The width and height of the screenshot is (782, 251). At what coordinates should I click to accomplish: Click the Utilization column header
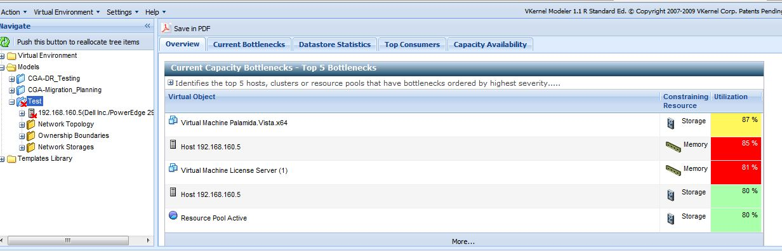point(736,101)
